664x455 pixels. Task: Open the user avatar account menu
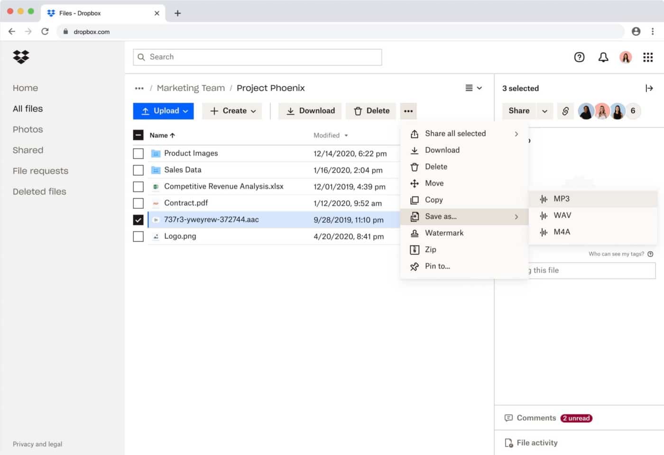click(626, 57)
